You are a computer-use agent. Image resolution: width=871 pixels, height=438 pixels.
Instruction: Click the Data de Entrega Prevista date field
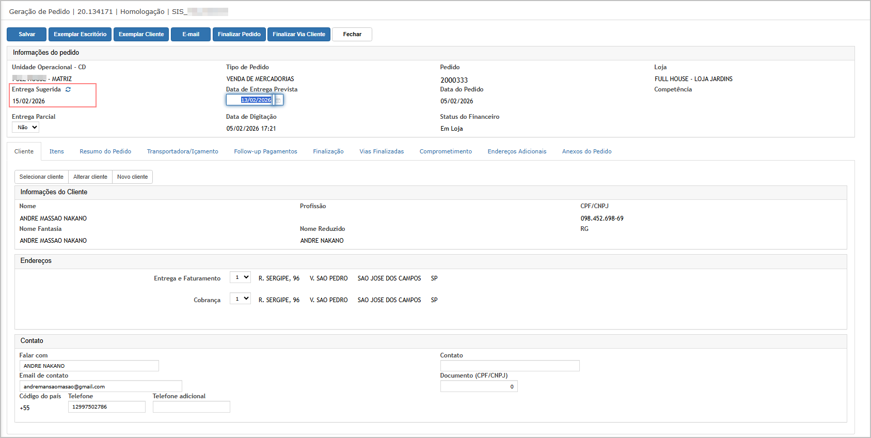[250, 100]
